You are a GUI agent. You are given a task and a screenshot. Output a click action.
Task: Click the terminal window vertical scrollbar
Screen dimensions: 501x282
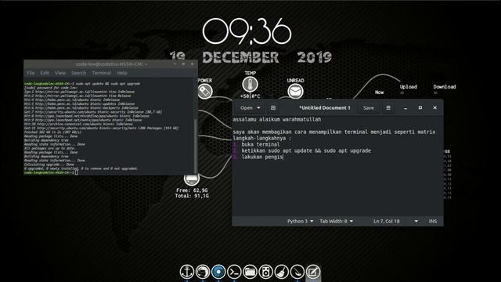196,146
